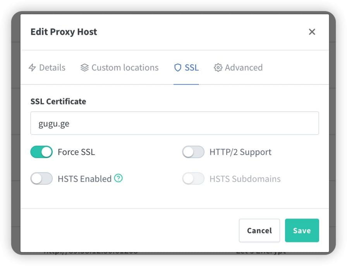
Task: Open the Custom locations tab label
Action: 125,68
